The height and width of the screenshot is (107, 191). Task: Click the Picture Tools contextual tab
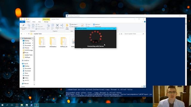coord(46,19)
